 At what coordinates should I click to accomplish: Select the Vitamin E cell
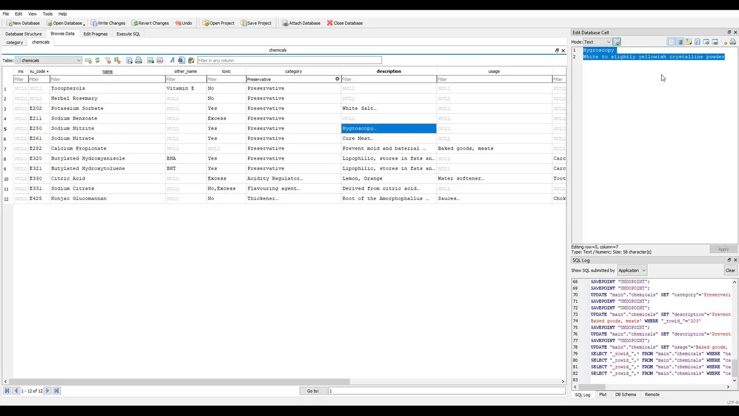coord(186,88)
